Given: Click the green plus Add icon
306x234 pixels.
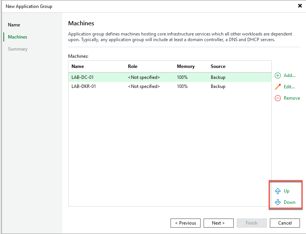Looking at the screenshot, I should click(278, 75).
